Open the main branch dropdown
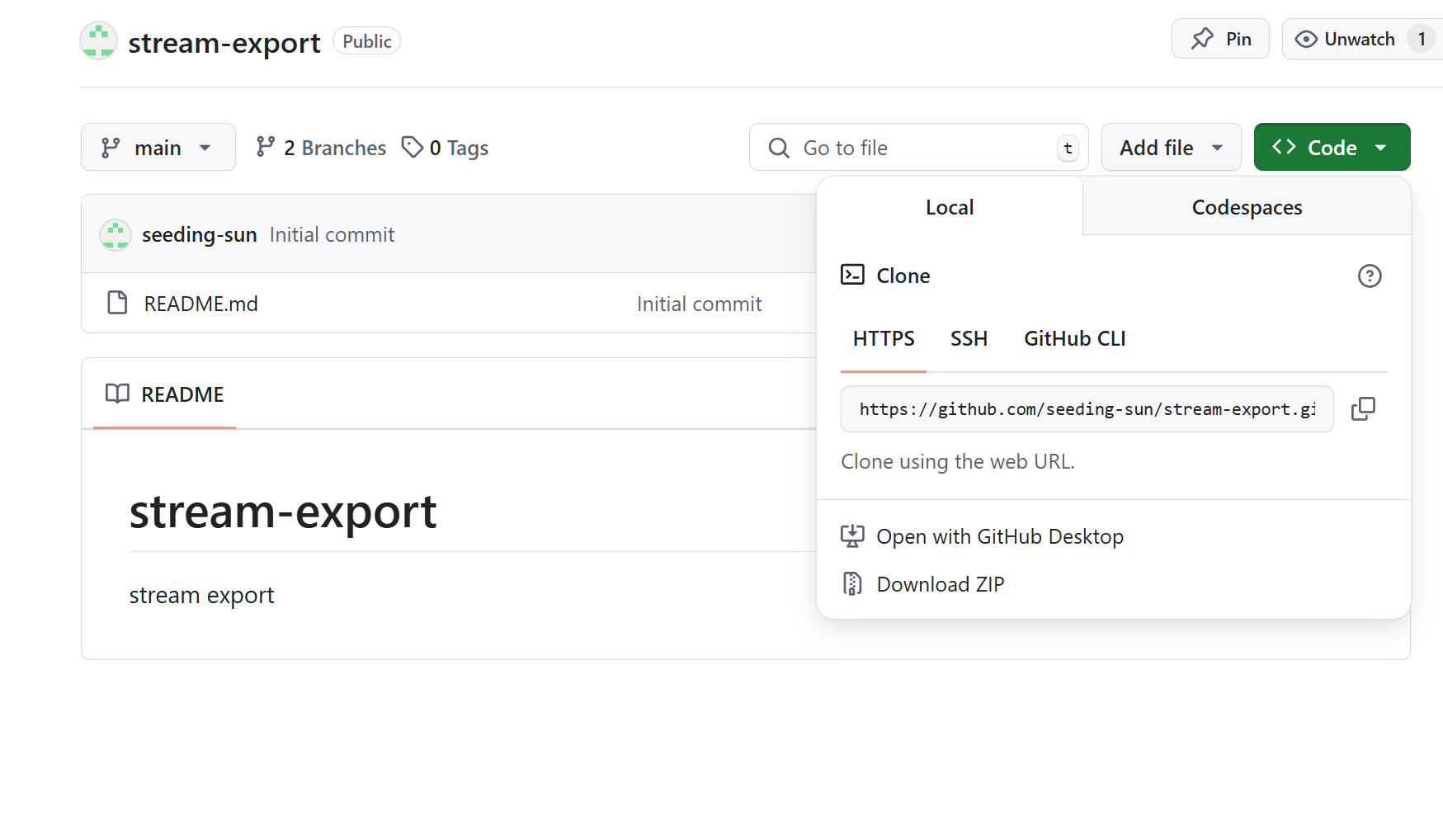The width and height of the screenshot is (1443, 816). click(x=158, y=147)
